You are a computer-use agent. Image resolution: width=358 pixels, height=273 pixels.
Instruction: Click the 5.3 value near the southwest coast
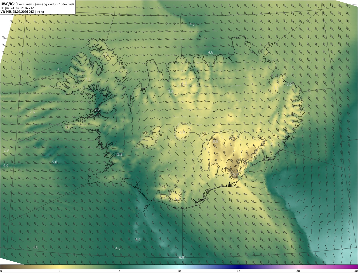click(x=120, y=154)
